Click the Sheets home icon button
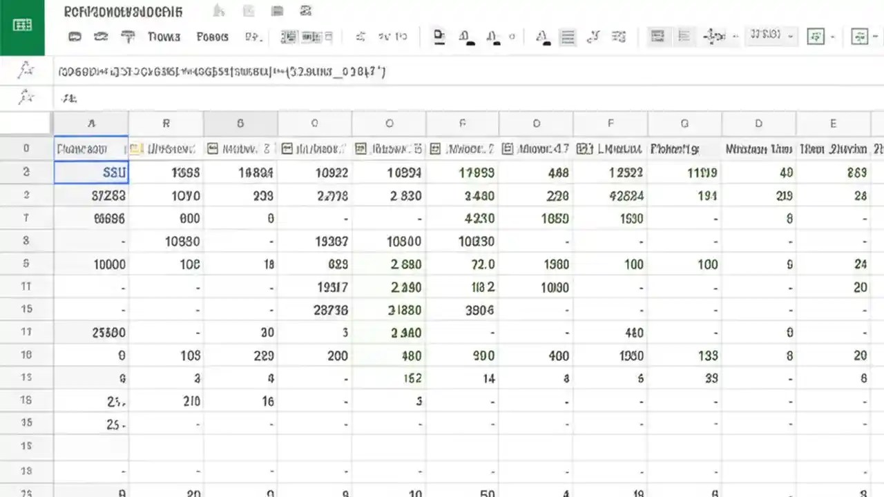 pos(23,26)
